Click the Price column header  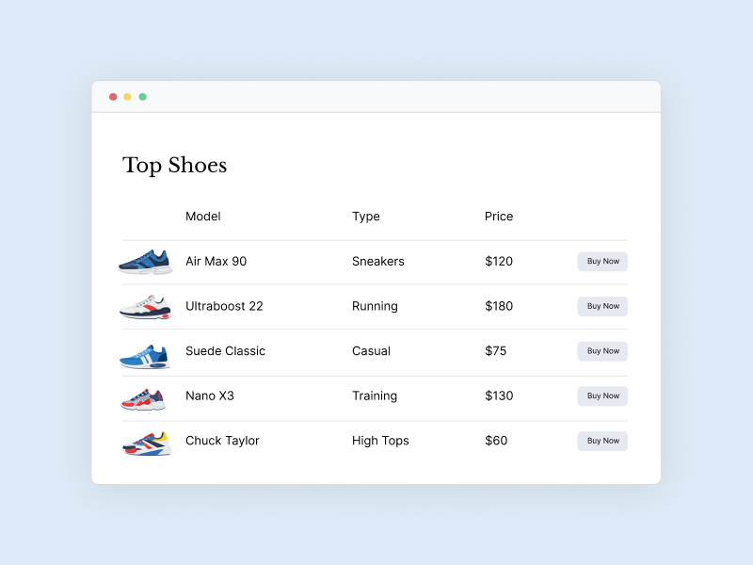click(x=499, y=217)
